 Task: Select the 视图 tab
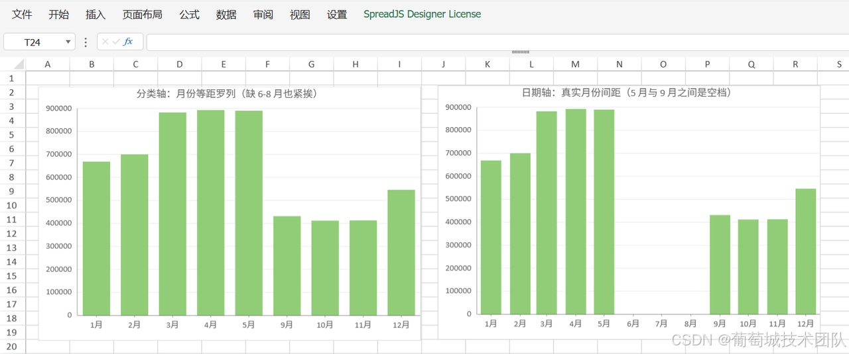tap(300, 14)
